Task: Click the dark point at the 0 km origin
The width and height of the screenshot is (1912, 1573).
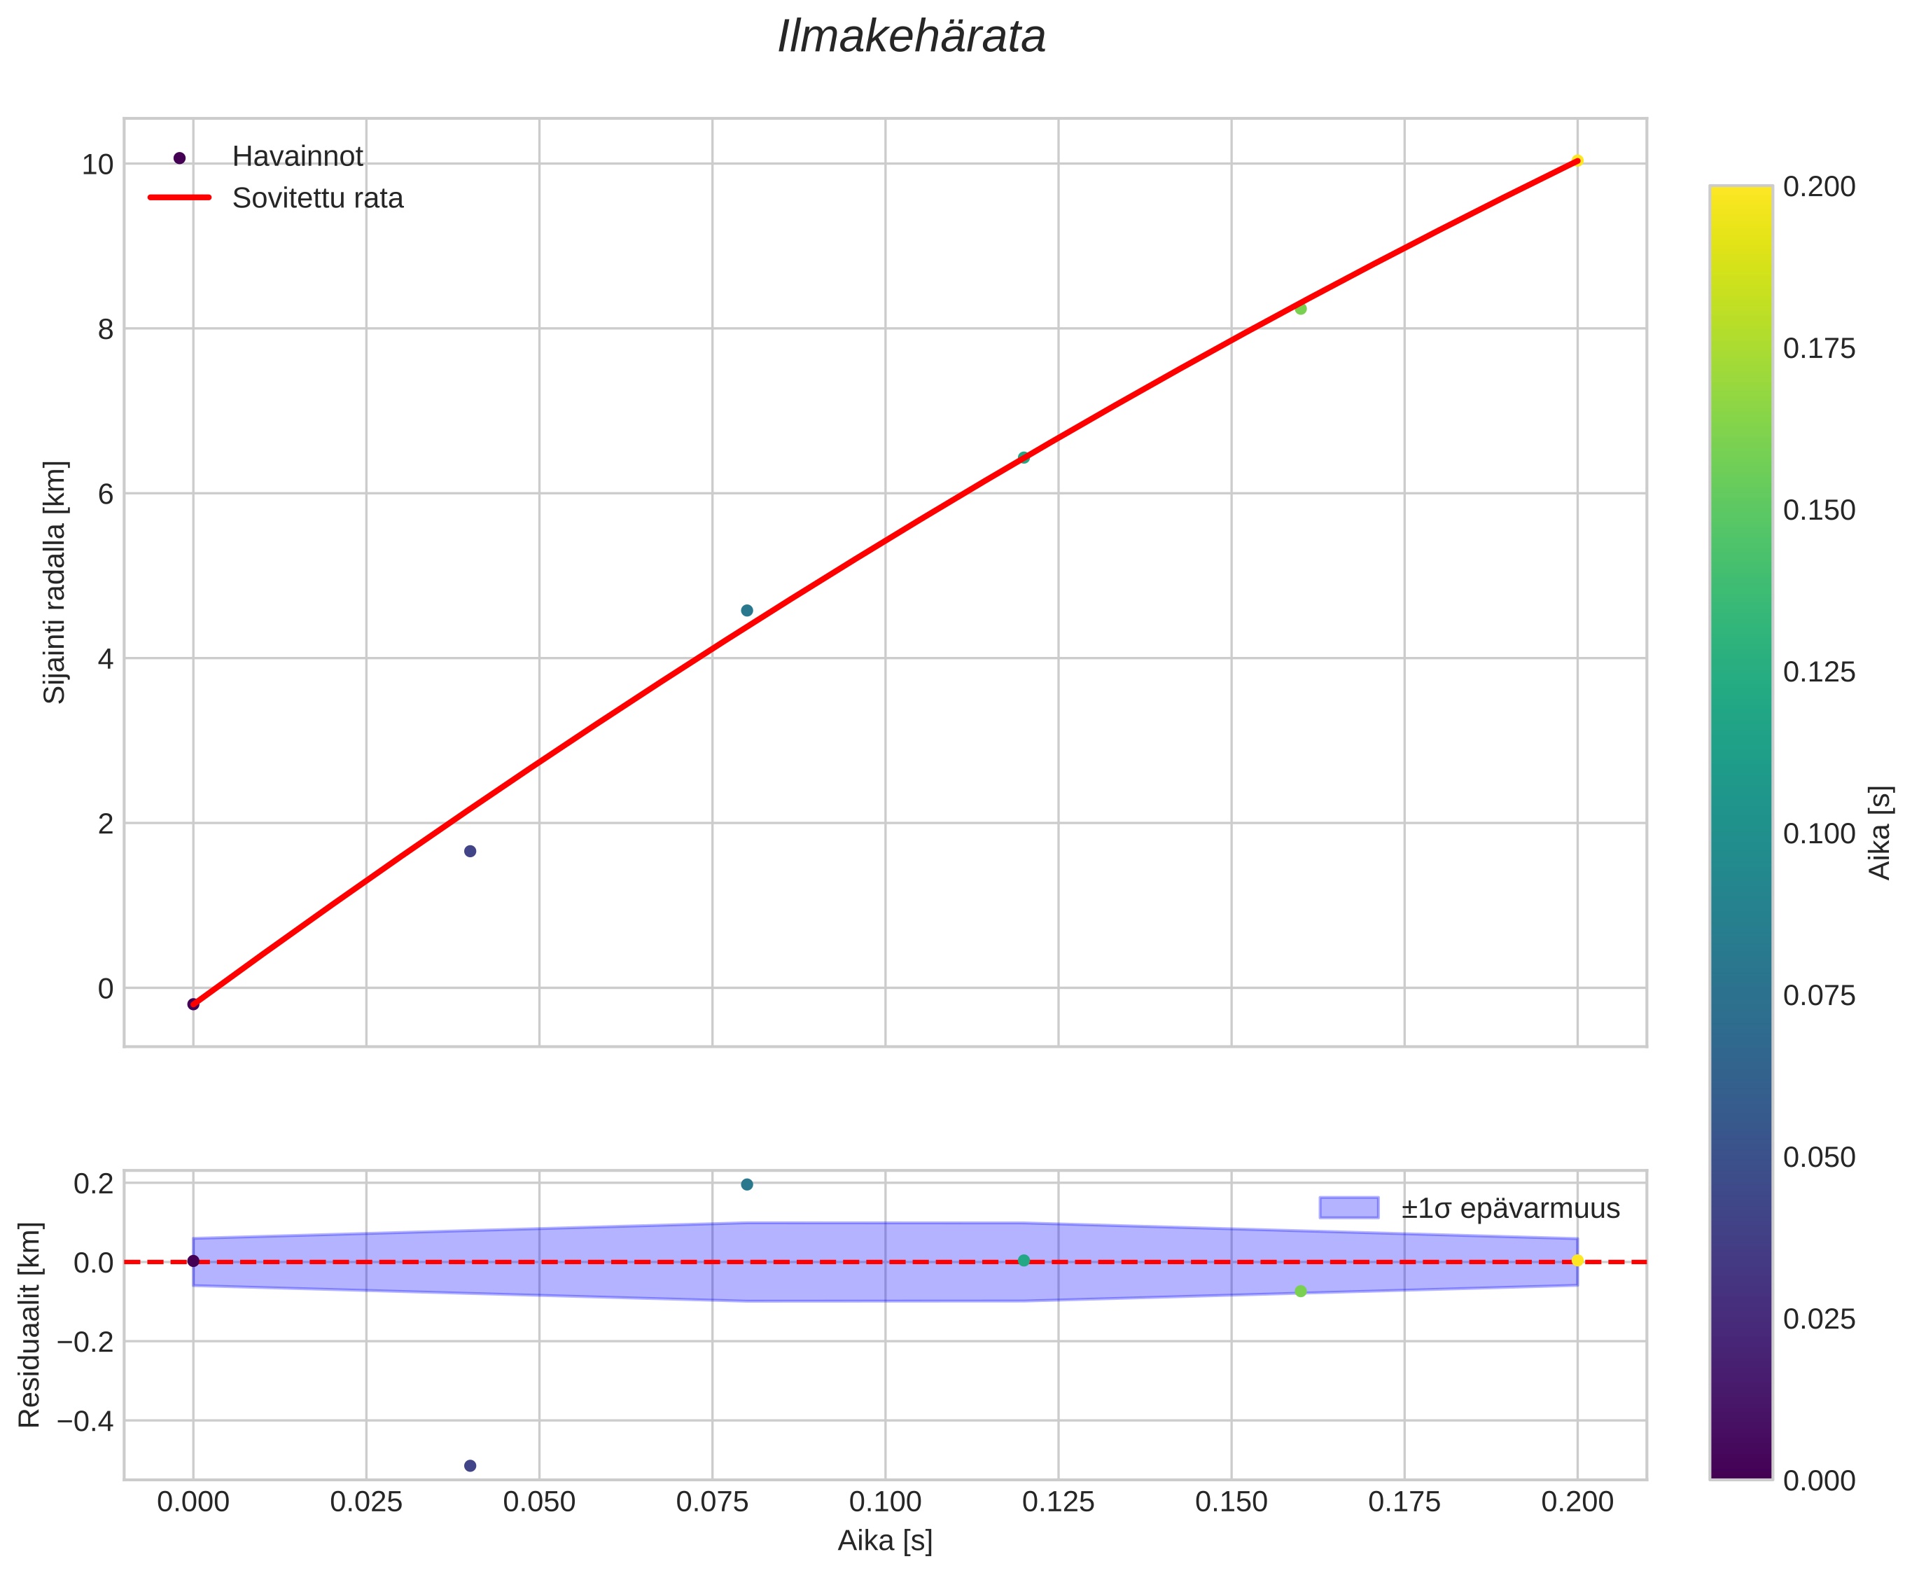Action: point(193,1004)
